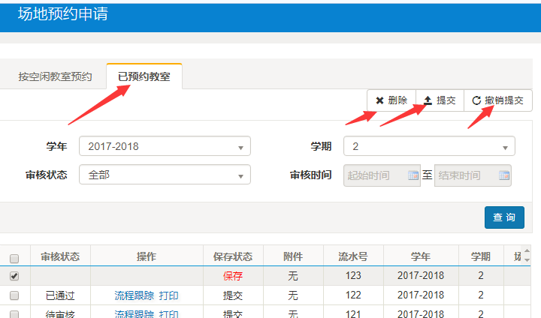Image resolution: width=541 pixels, height=318 pixels.
Task: Select the 已预约教室 tab
Action: tap(144, 76)
